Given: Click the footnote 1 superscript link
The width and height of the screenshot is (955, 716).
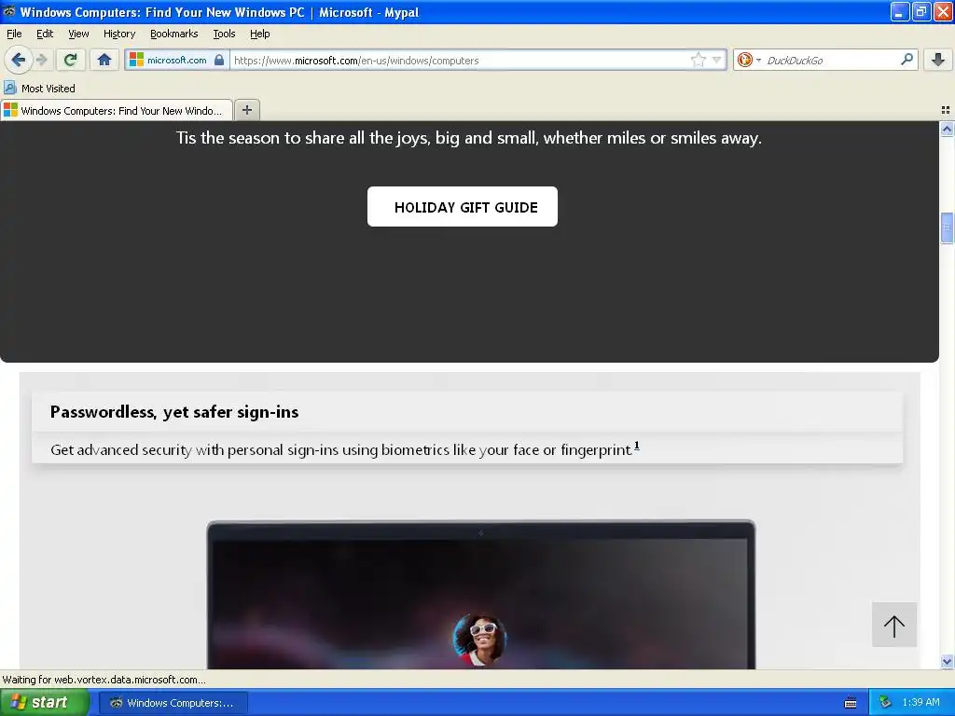Looking at the screenshot, I should (636, 447).
